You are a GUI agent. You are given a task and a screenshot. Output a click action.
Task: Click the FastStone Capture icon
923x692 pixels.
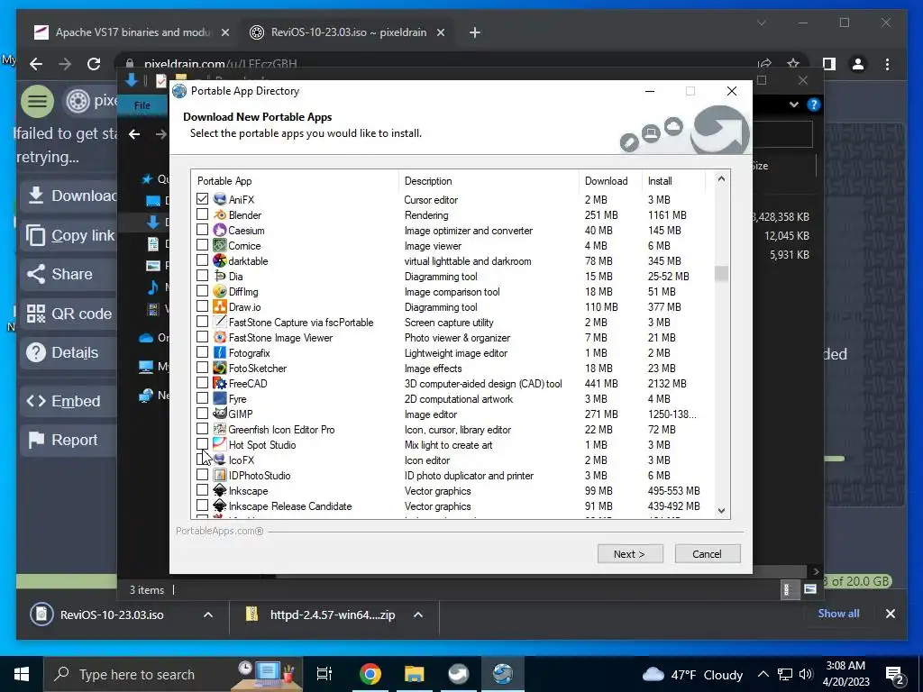[220, 322]
